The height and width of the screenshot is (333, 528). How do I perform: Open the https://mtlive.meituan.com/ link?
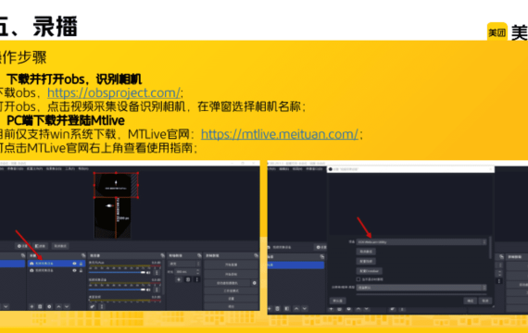point(280,134)
